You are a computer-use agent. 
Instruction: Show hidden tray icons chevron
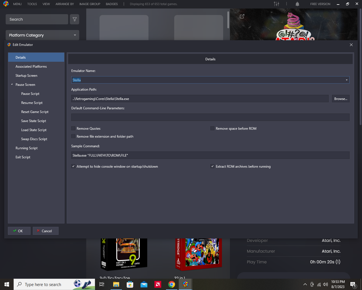click(305, 284)
